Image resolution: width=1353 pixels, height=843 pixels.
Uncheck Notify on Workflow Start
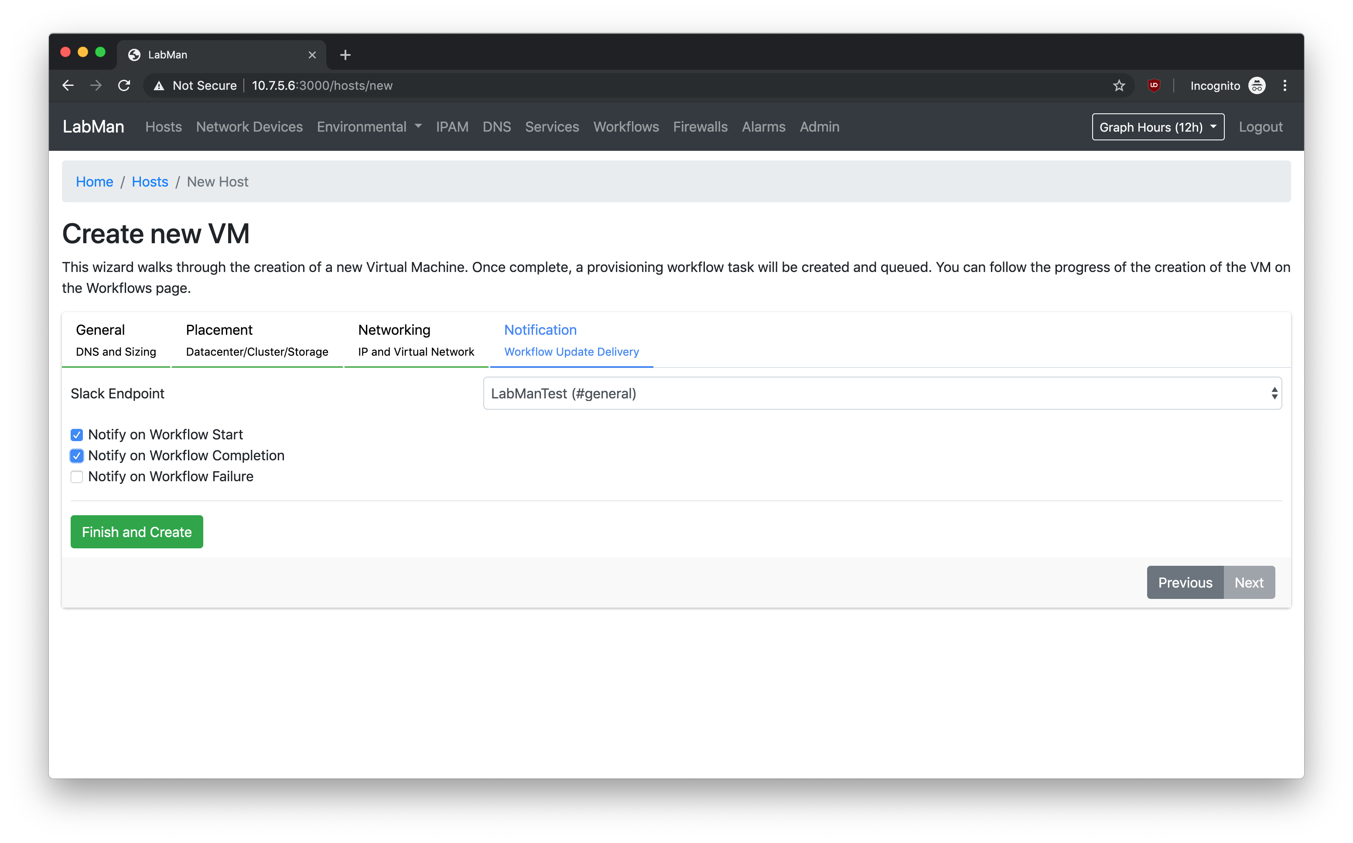(77, 435)
